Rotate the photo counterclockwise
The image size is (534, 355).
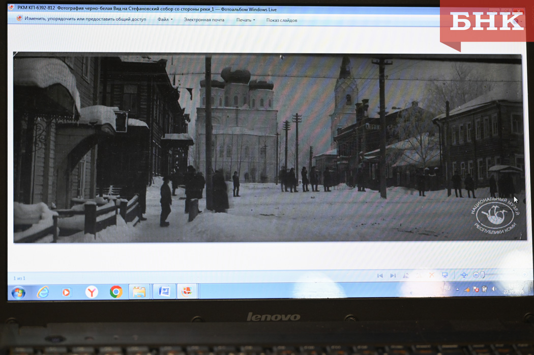406,275
